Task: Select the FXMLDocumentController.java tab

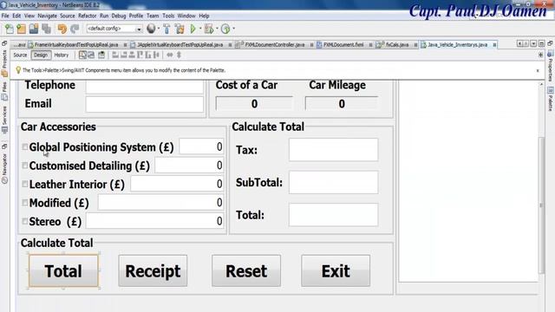Action: point(275,45)
